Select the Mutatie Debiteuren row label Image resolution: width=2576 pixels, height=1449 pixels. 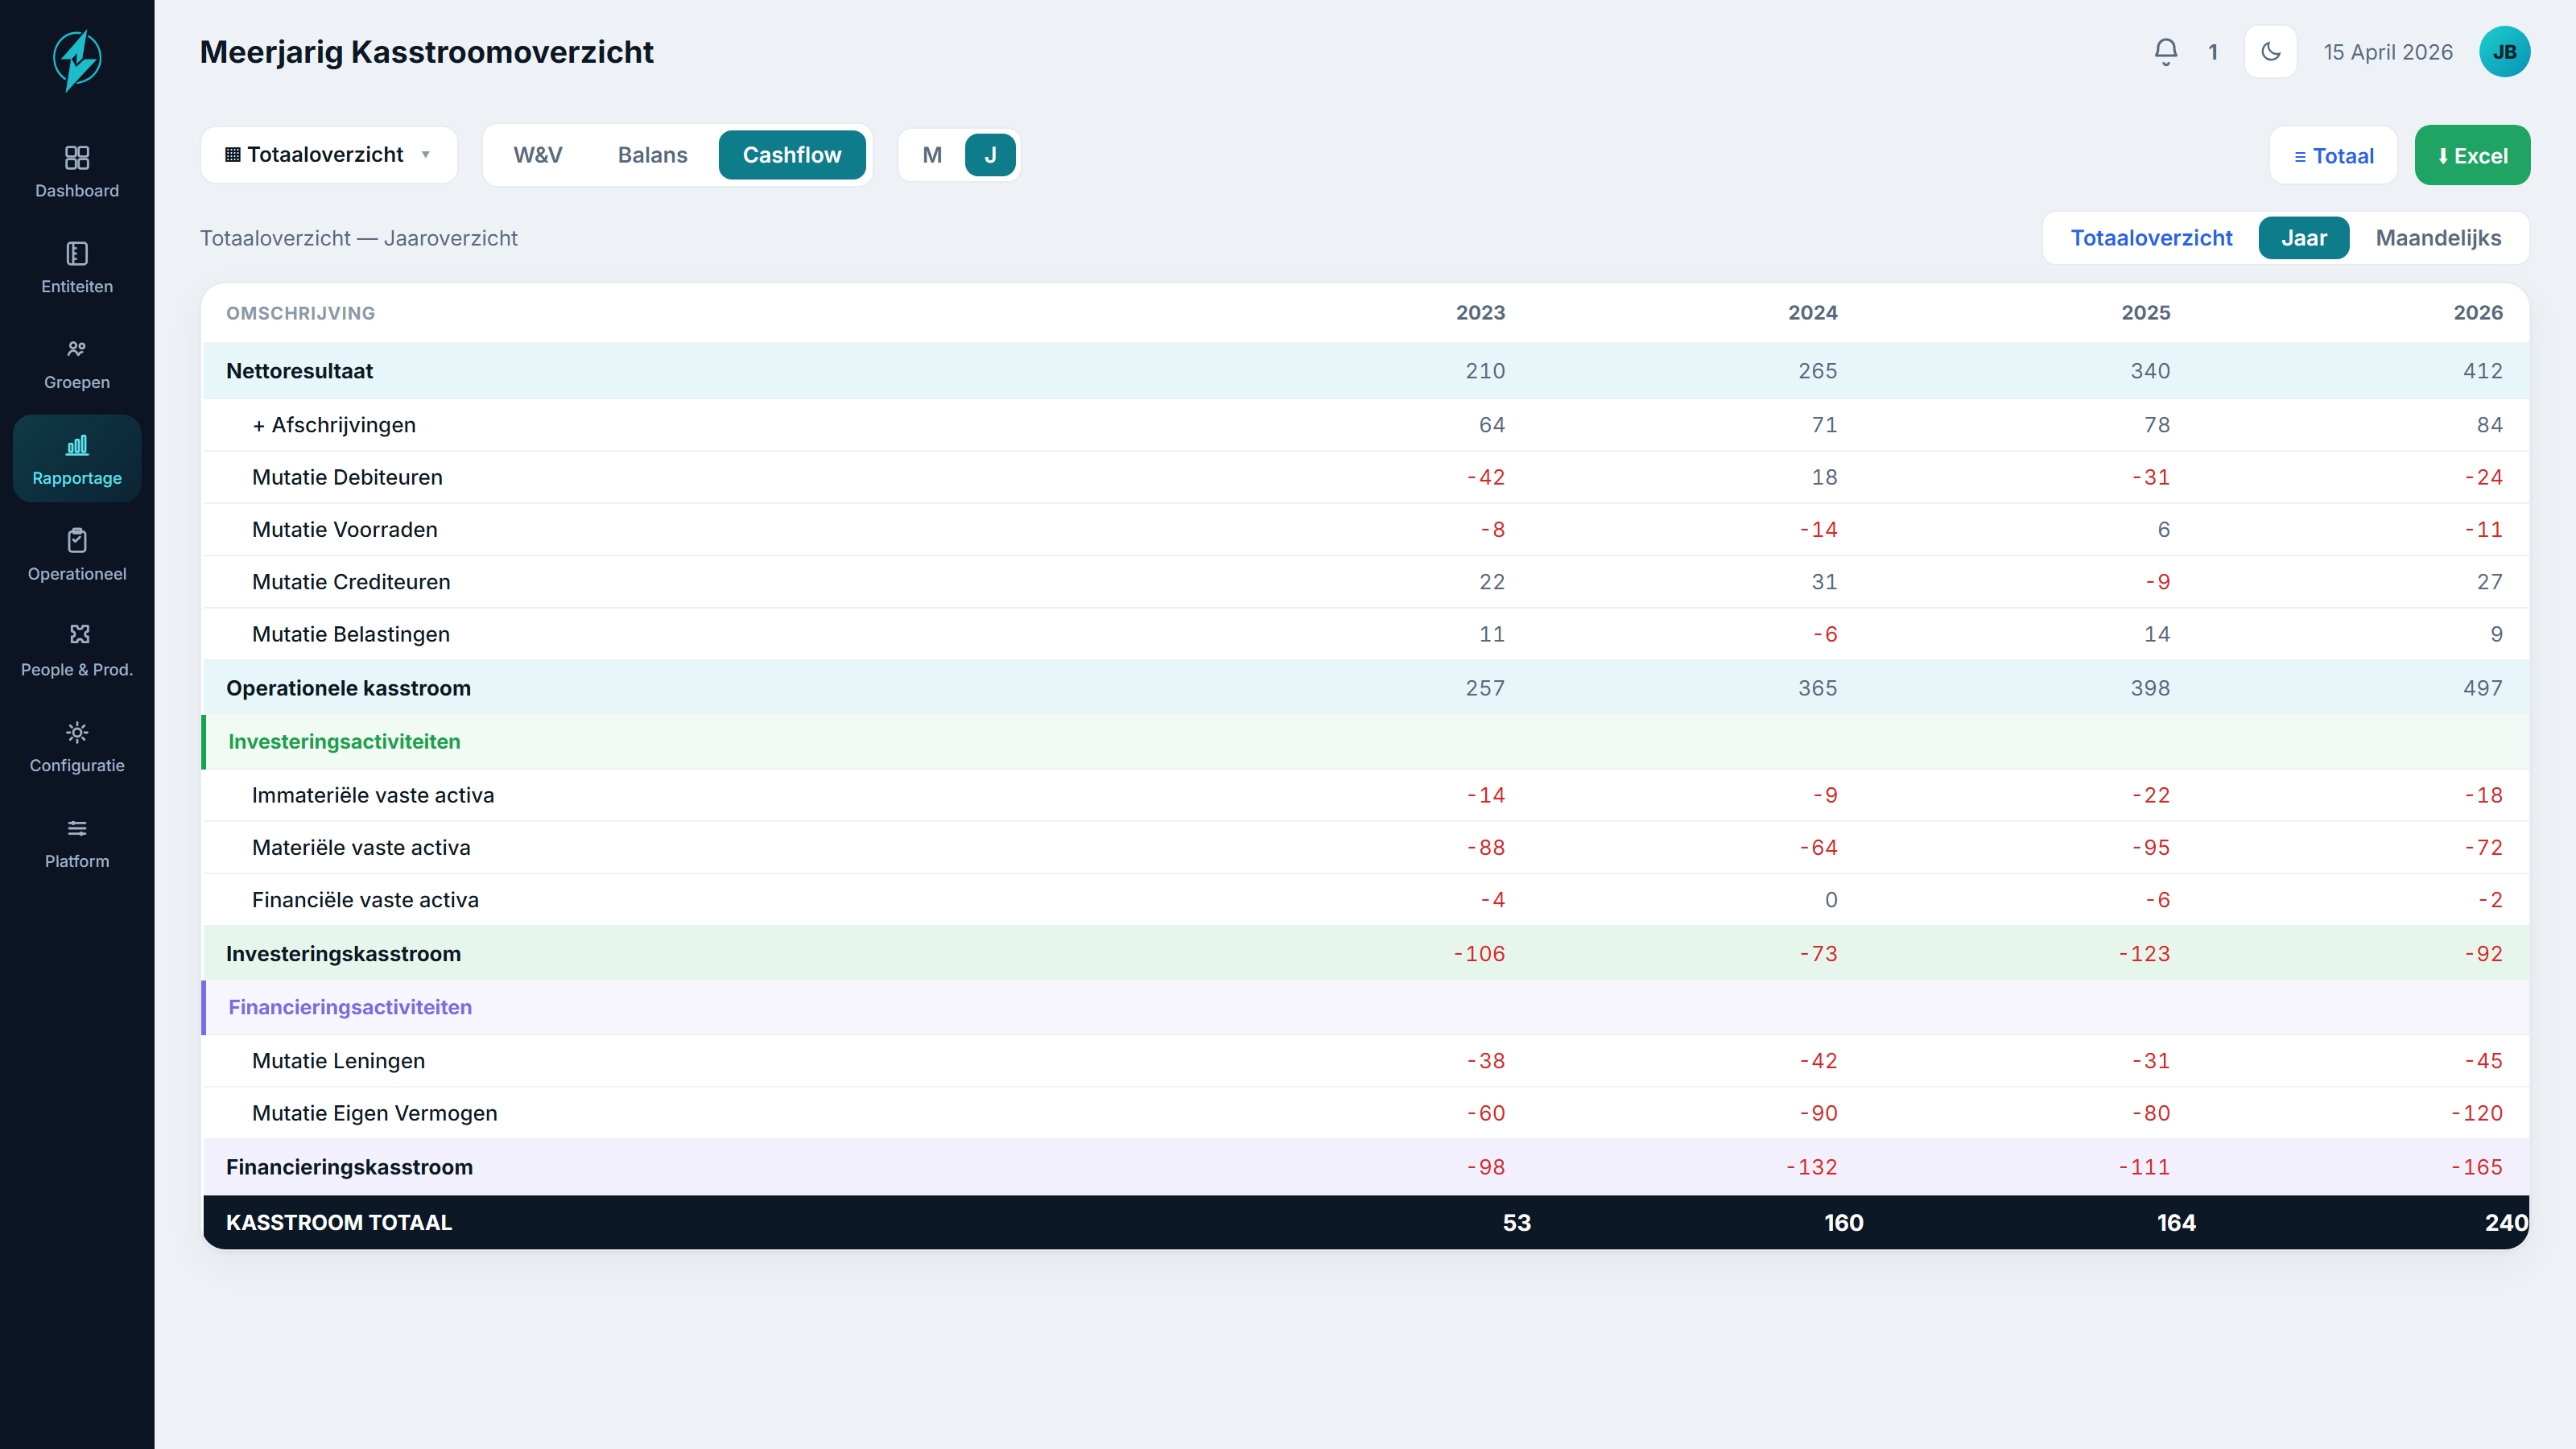347,477
